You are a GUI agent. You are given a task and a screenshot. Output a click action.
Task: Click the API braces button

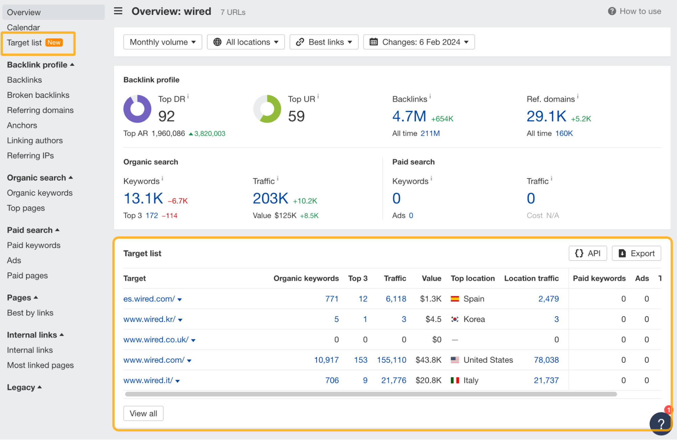pos(588,253)
